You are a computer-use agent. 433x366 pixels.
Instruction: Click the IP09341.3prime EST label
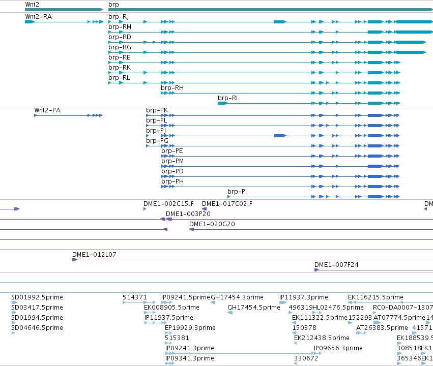[189, 358]
